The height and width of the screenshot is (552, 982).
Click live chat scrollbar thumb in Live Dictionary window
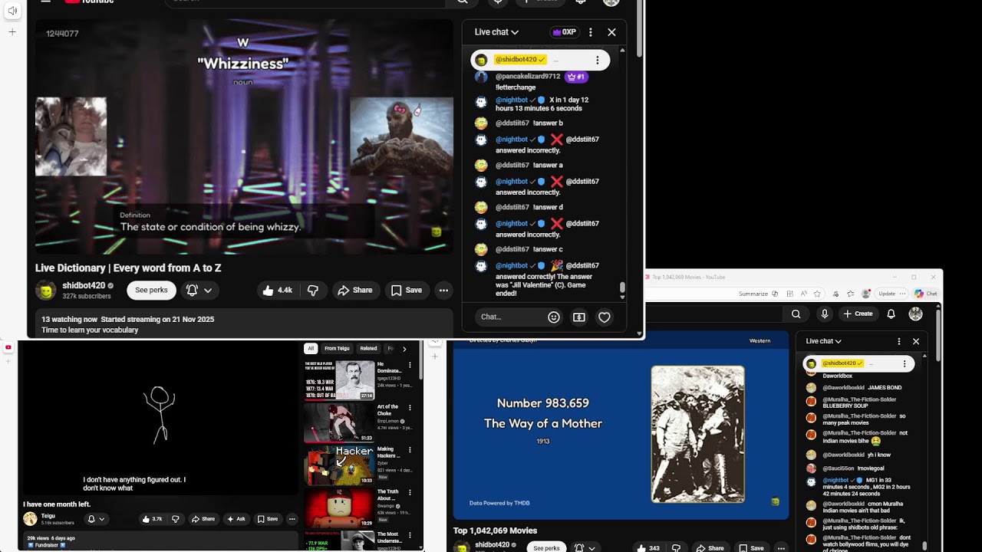pyautogui.click(x=622, y=288)
